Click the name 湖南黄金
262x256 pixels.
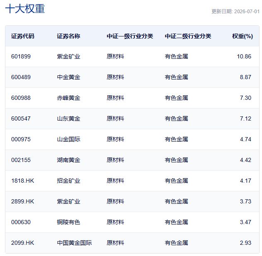(x=68, y=160)
